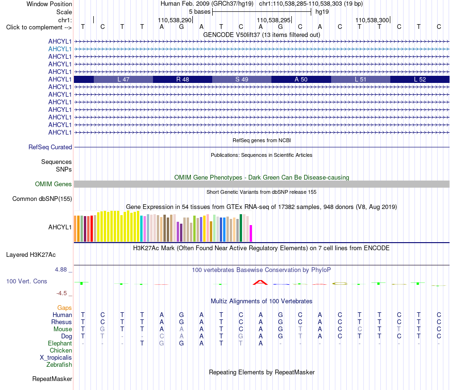
Task: Click 'Multiz Alignments of 100 Vertebrates' title
Action: [x=261, y=301]
